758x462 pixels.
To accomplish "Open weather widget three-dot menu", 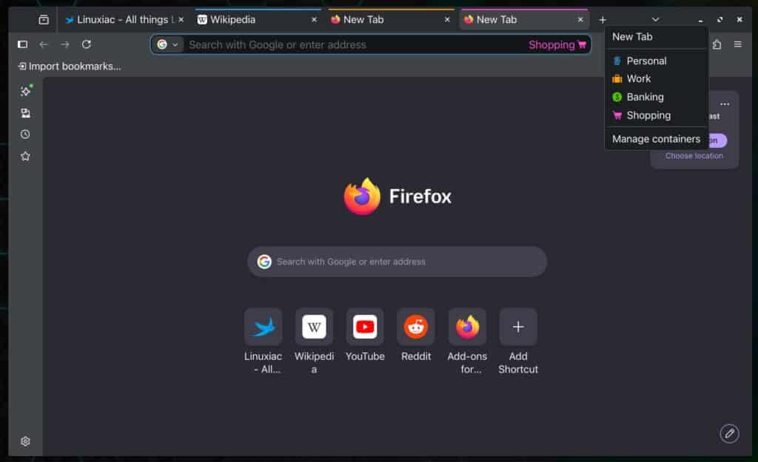I will 724,103.
